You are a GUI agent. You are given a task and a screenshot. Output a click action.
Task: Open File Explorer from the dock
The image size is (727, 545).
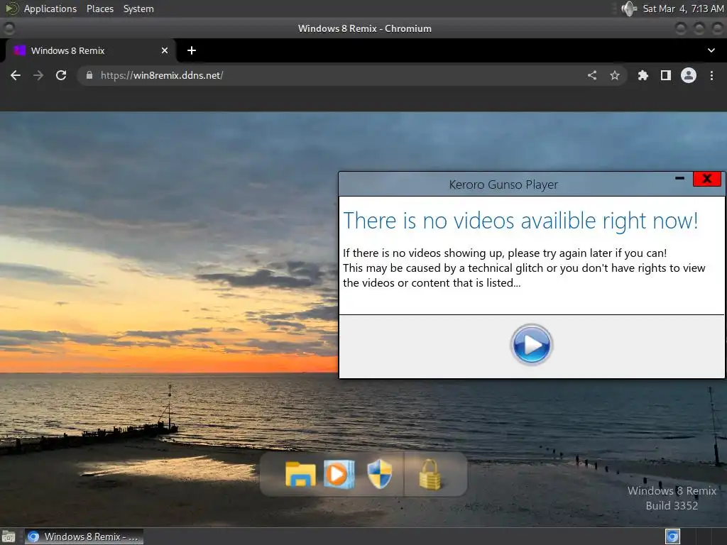tap(300, 474)
